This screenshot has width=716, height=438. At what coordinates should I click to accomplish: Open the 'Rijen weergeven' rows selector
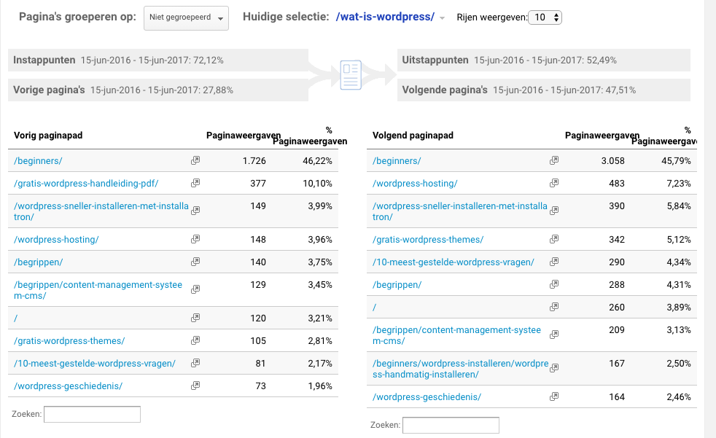pyautogui.click(x=545, y=17)
